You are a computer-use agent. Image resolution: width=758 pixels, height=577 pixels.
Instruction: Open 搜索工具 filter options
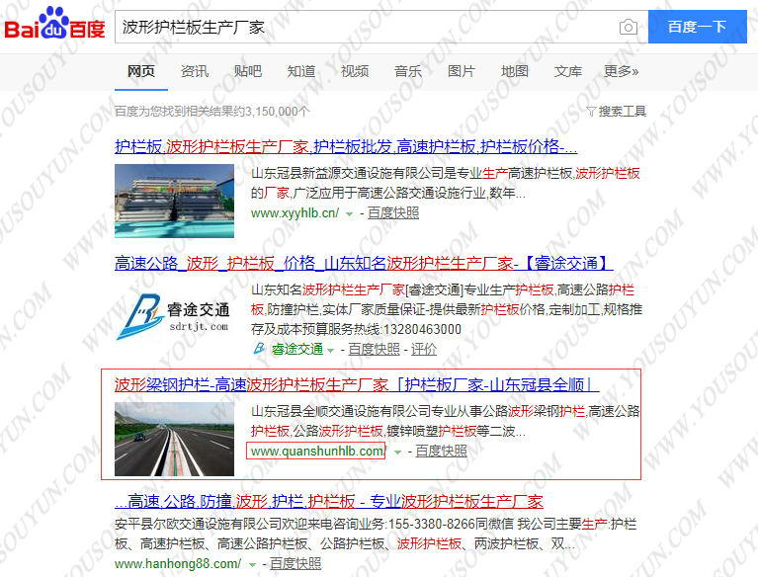[617, 112]
